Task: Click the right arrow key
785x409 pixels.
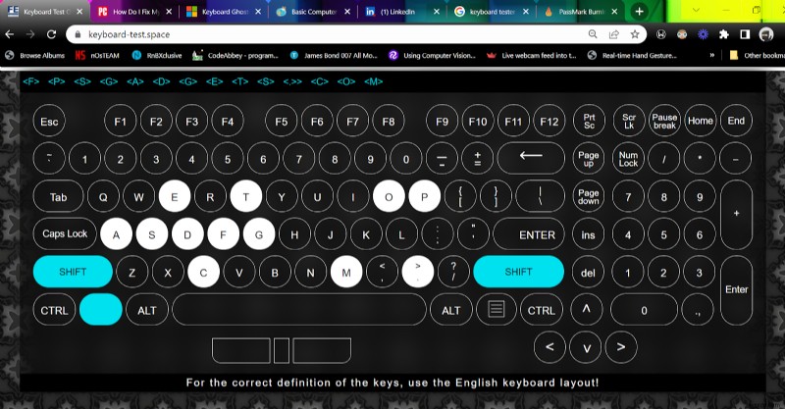Action: pos(621,347)
